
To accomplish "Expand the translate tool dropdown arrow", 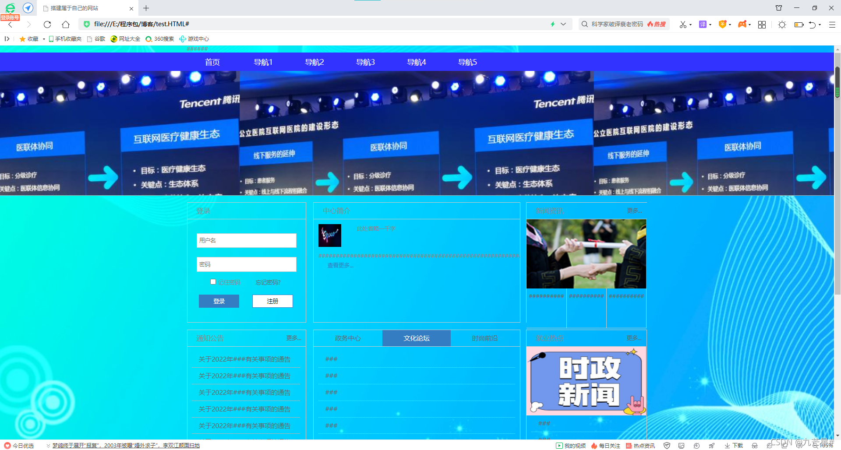I will click(x=710, y=25).
